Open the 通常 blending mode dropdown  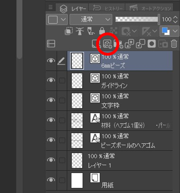click(91, 19)
